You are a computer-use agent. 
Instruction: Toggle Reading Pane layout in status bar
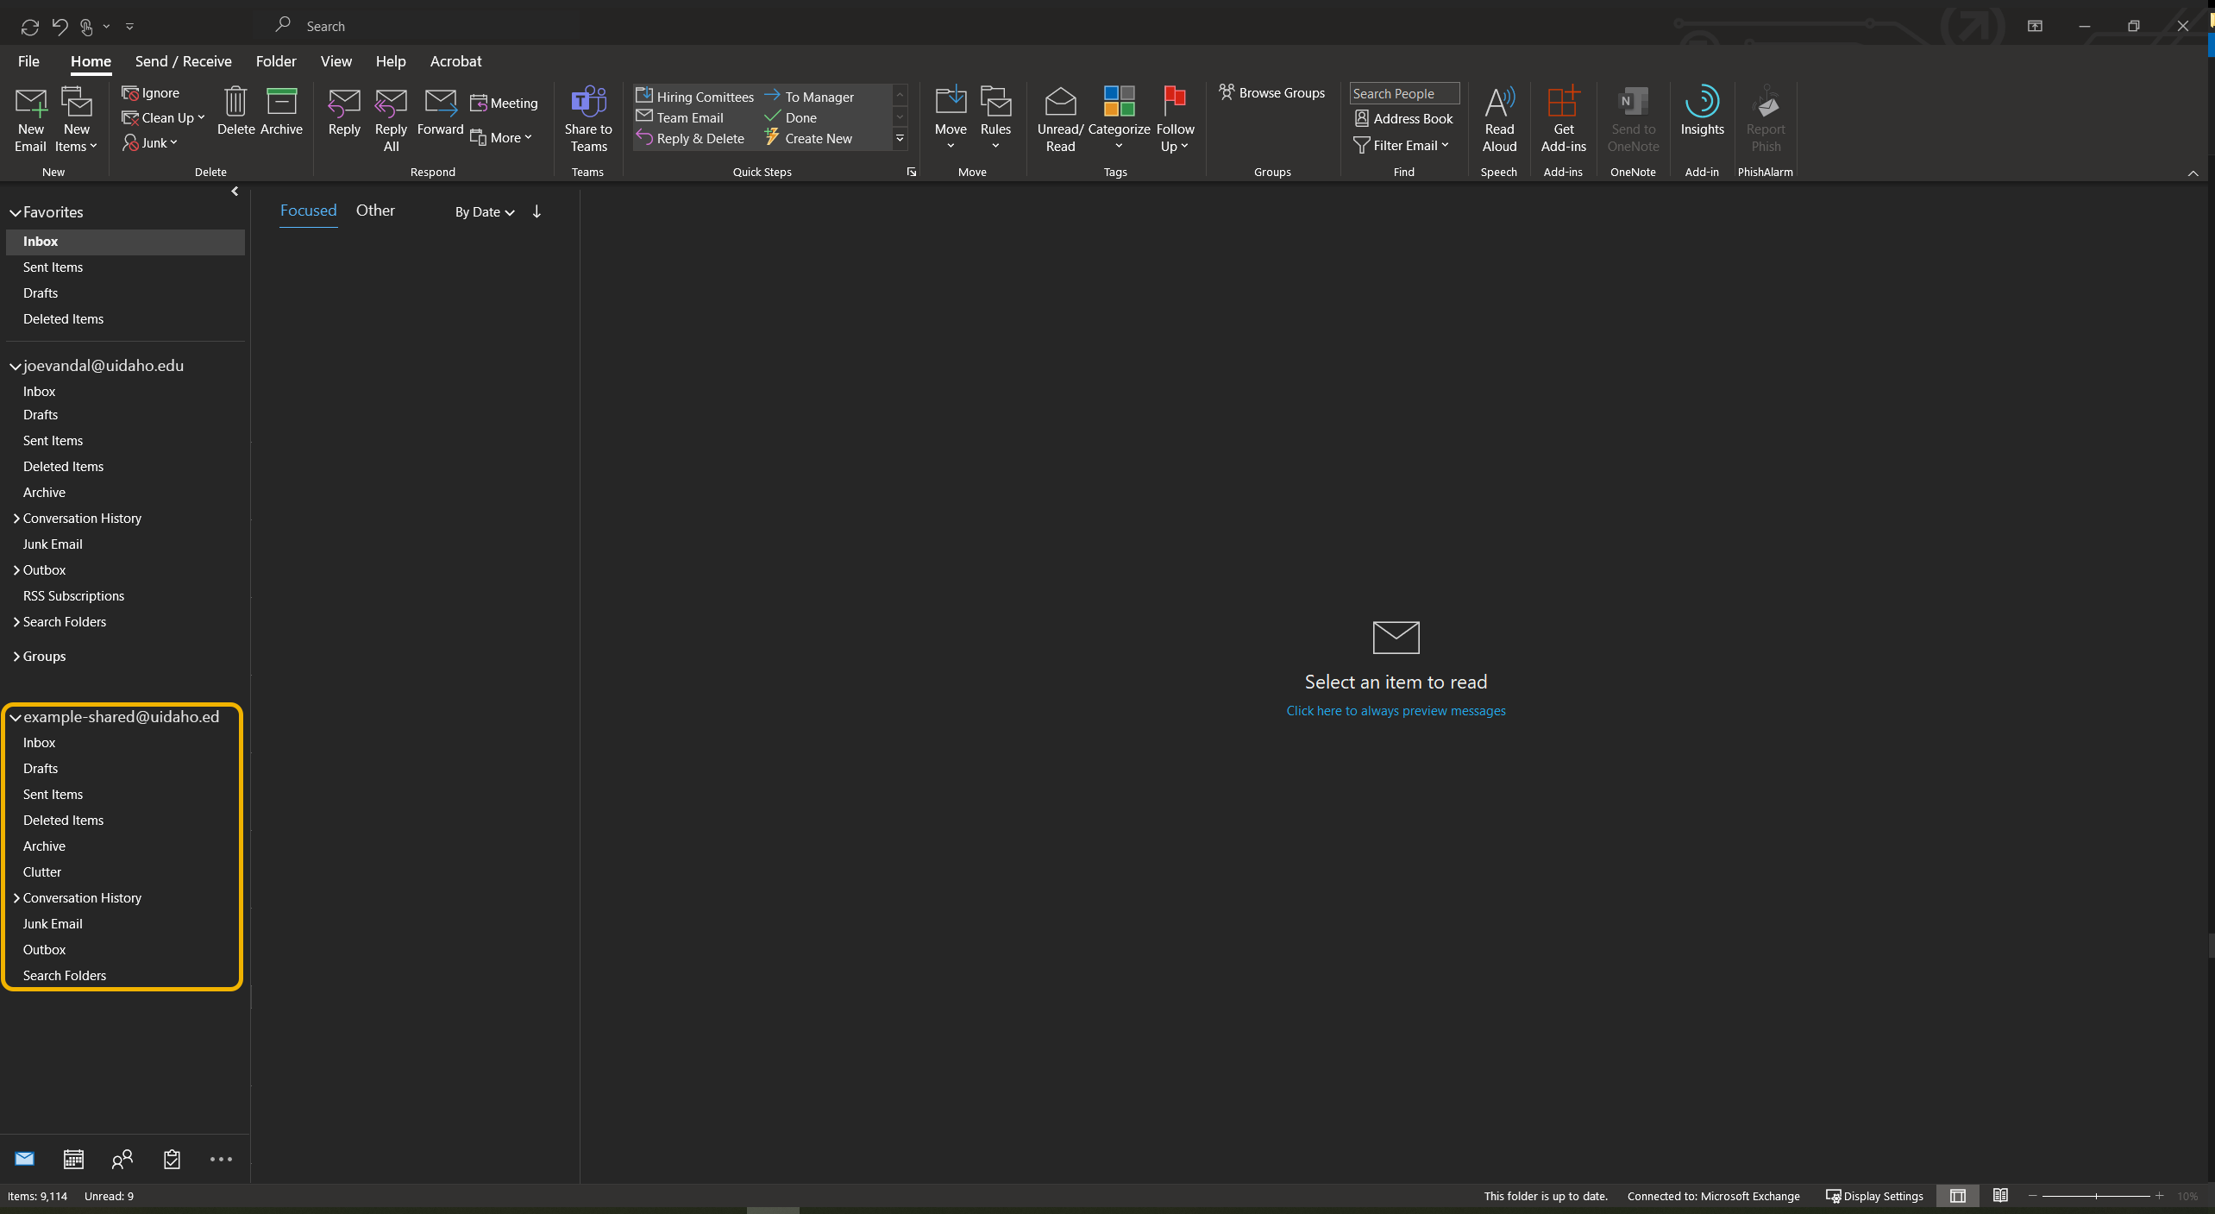(x=1956, y=1196)
